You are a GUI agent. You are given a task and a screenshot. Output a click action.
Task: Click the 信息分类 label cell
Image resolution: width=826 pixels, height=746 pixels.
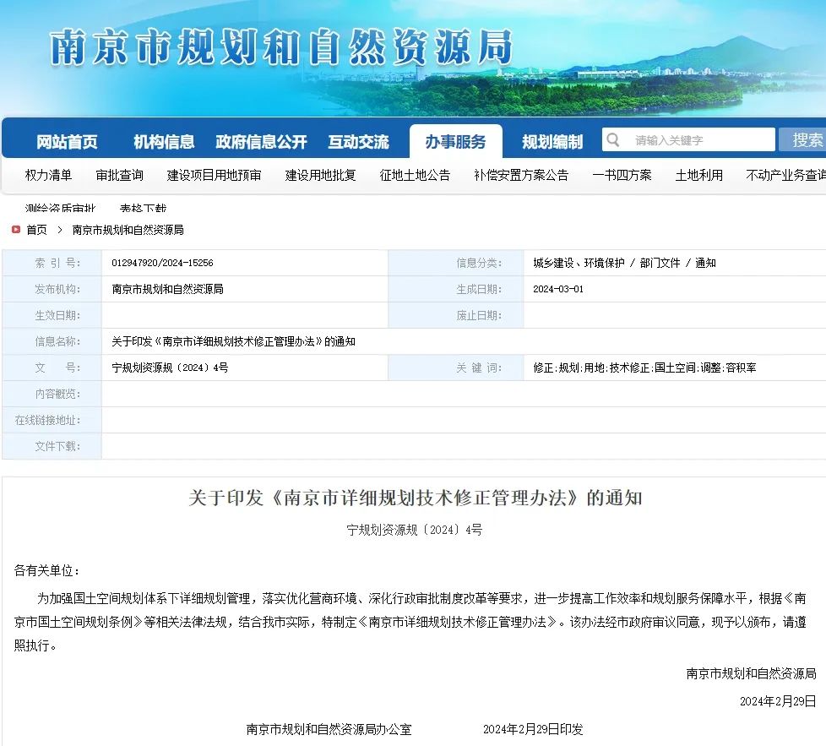point(456,263)
